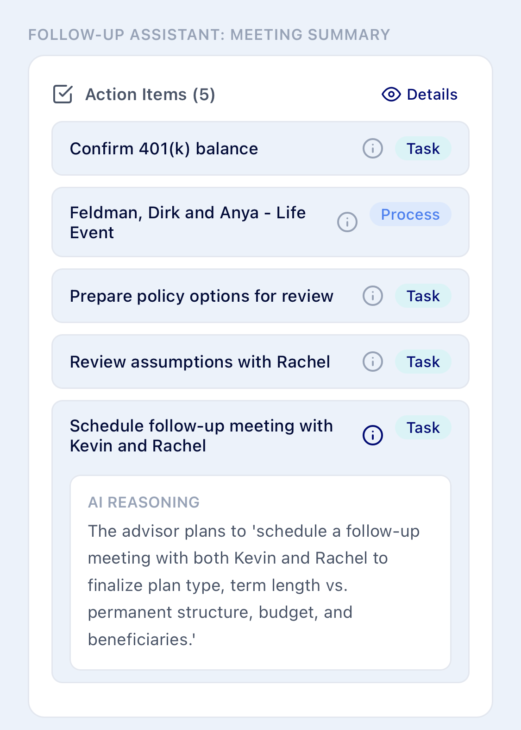Toggle the Details eye icon

point(391,95)
